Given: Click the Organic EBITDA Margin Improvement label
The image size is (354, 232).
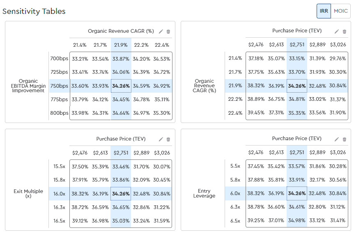Looking at the screenshot, I should pos(31,86).
